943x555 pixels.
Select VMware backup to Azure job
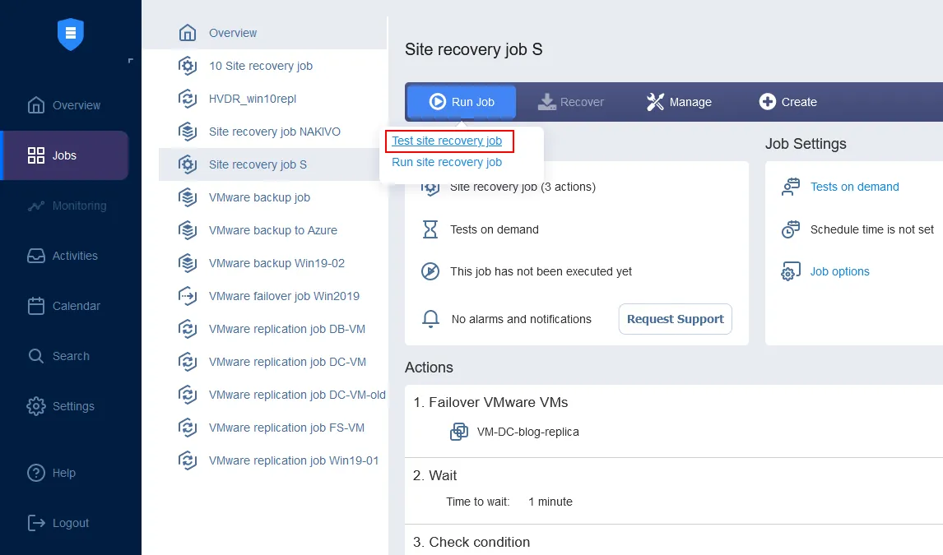click(272, 230)
